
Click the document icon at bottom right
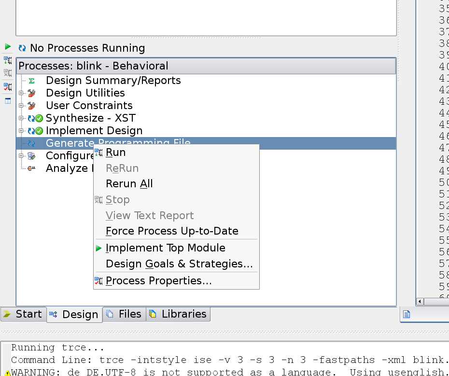[407, 314]
